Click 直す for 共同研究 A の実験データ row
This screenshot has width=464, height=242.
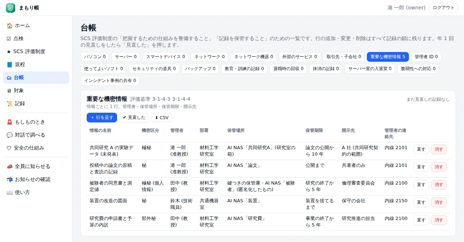coord(421,150)
